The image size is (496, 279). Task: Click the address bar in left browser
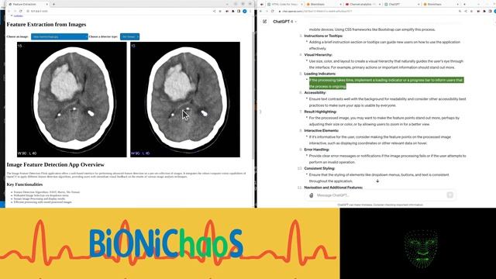[x=117, y=11]
